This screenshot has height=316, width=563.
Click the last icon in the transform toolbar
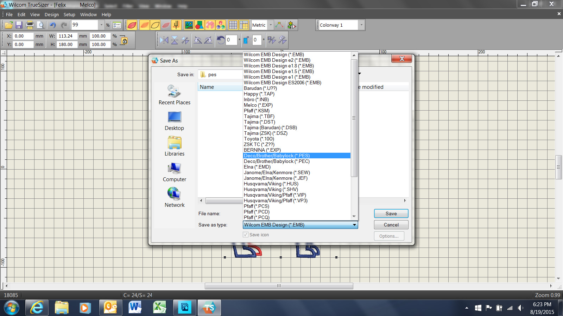pos(283,40)
